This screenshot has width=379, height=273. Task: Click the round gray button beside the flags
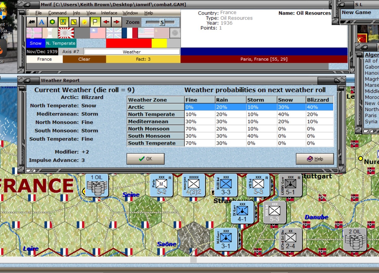[175, 33]
